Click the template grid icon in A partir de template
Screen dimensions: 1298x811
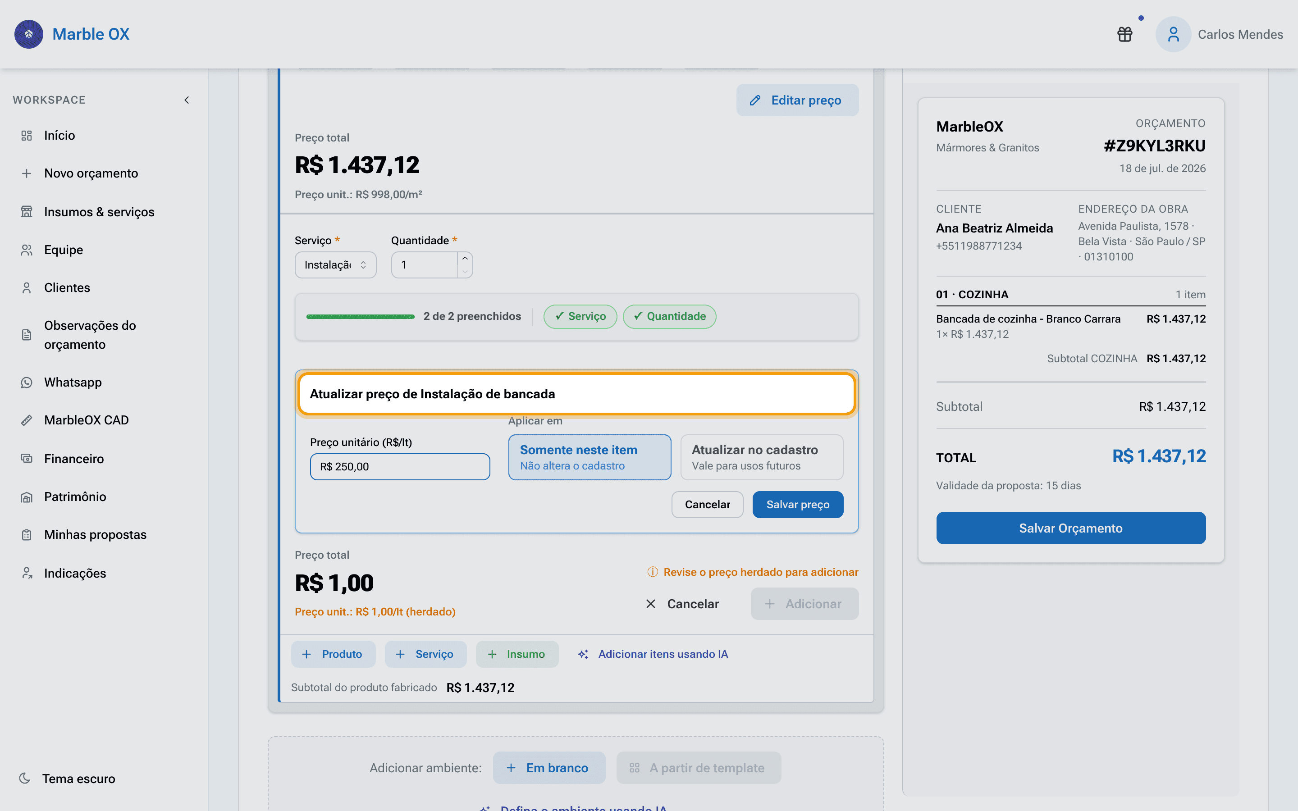pos(635,768)
